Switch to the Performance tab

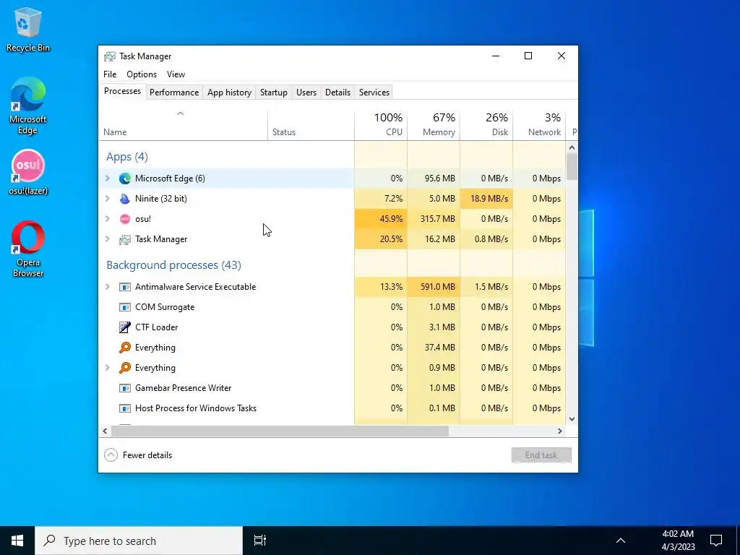(x=174, y=92)
